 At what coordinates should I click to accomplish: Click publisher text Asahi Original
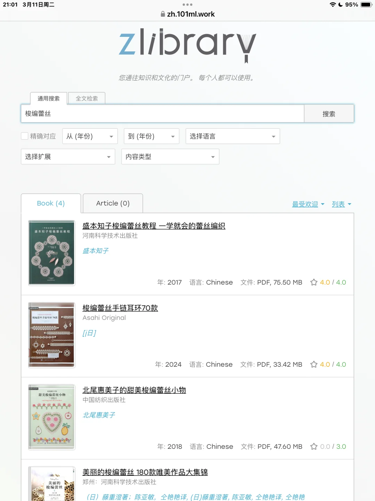[x=104, y=318]
